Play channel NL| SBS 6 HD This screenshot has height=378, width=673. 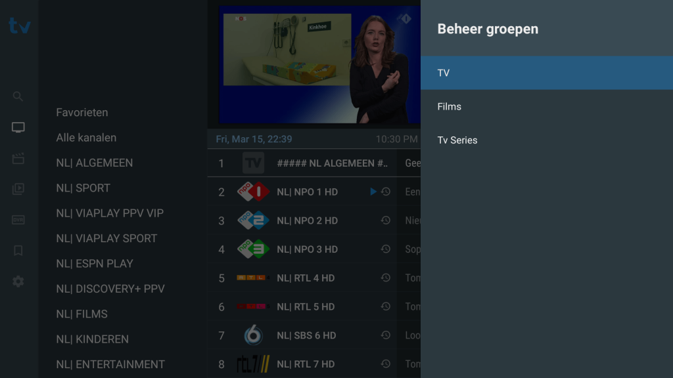click(x=313, y=335)
